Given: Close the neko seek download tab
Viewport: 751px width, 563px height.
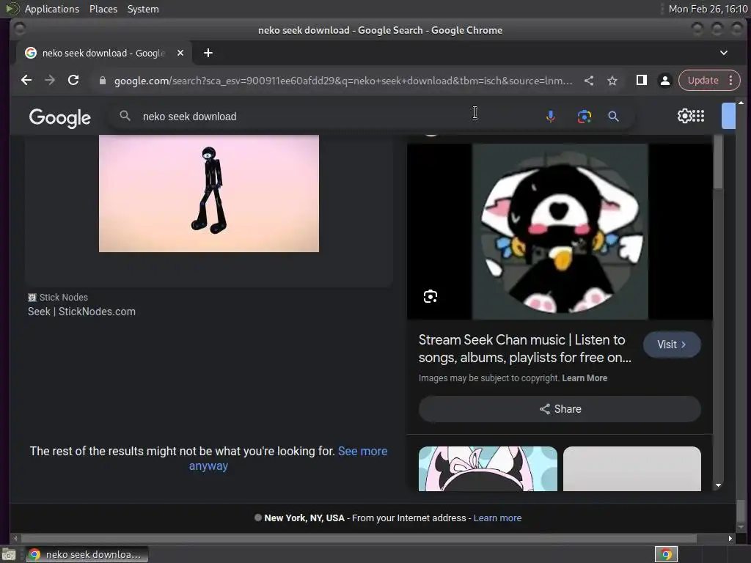Looking at the screenshot, I should point(180,53).
